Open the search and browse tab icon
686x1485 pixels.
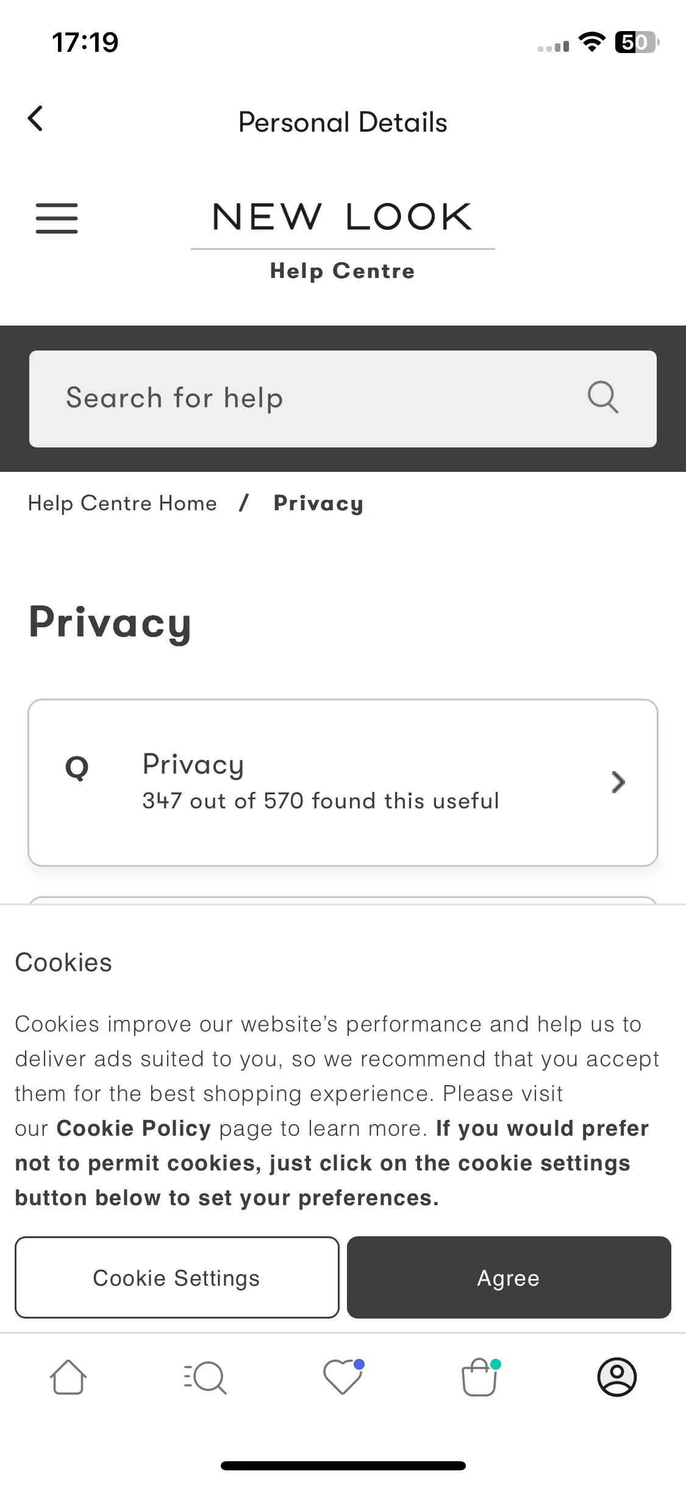click(205, 1377)
